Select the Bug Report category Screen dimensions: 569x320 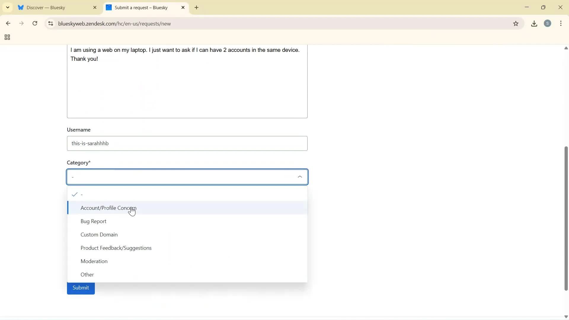click(x=93, y=221)
